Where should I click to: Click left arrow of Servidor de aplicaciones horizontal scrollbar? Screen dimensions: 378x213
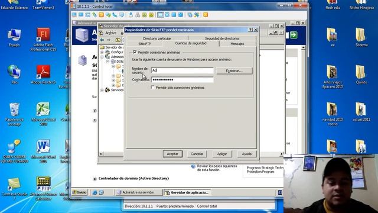(x=101, y=154)
